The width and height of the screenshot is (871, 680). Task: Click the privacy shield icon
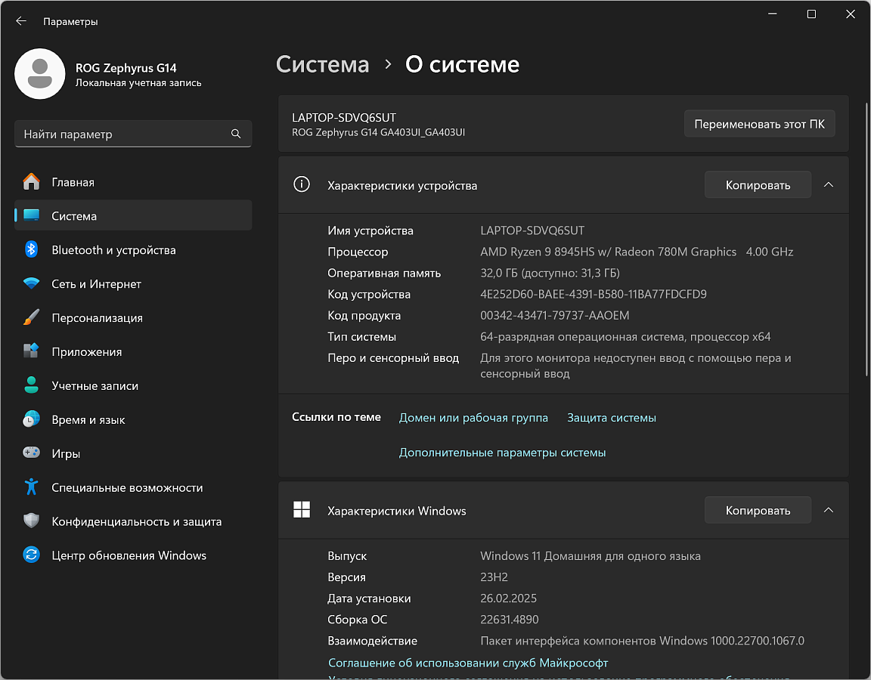[x=32, y=521]
